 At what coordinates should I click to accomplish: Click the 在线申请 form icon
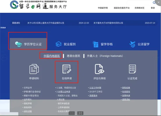tap(67, 69)
